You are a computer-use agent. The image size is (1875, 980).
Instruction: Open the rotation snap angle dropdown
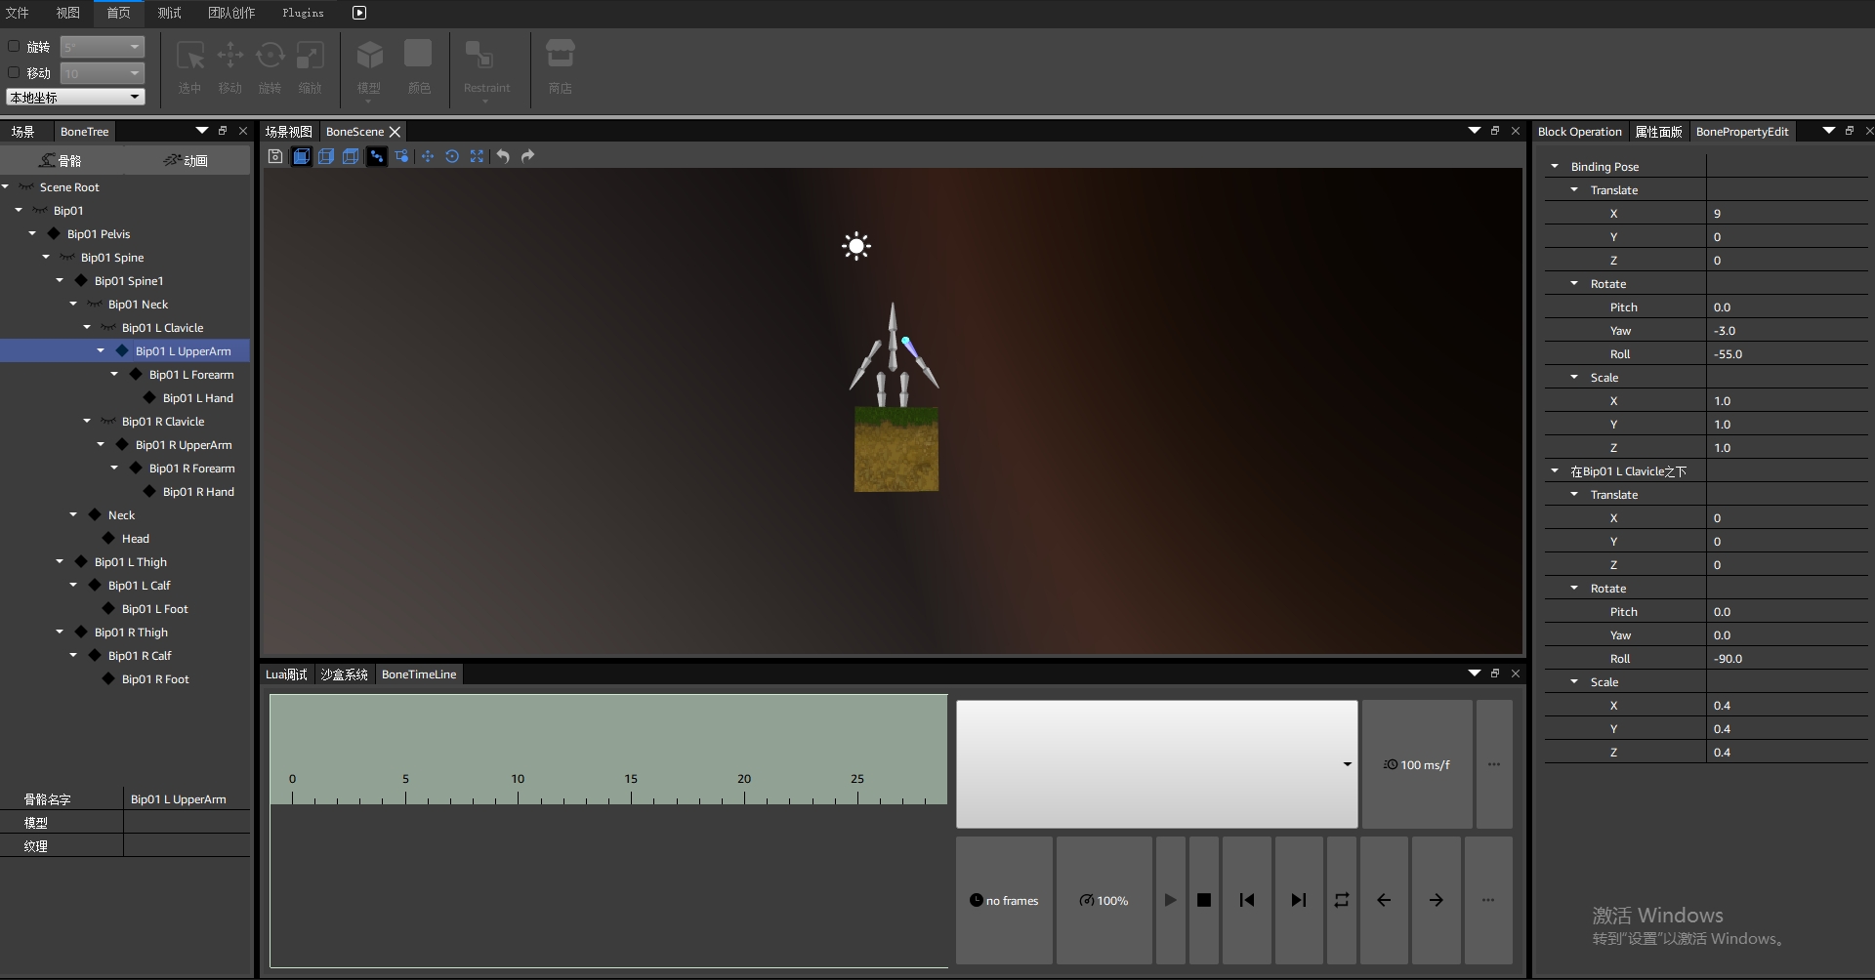tap(103, 47)
